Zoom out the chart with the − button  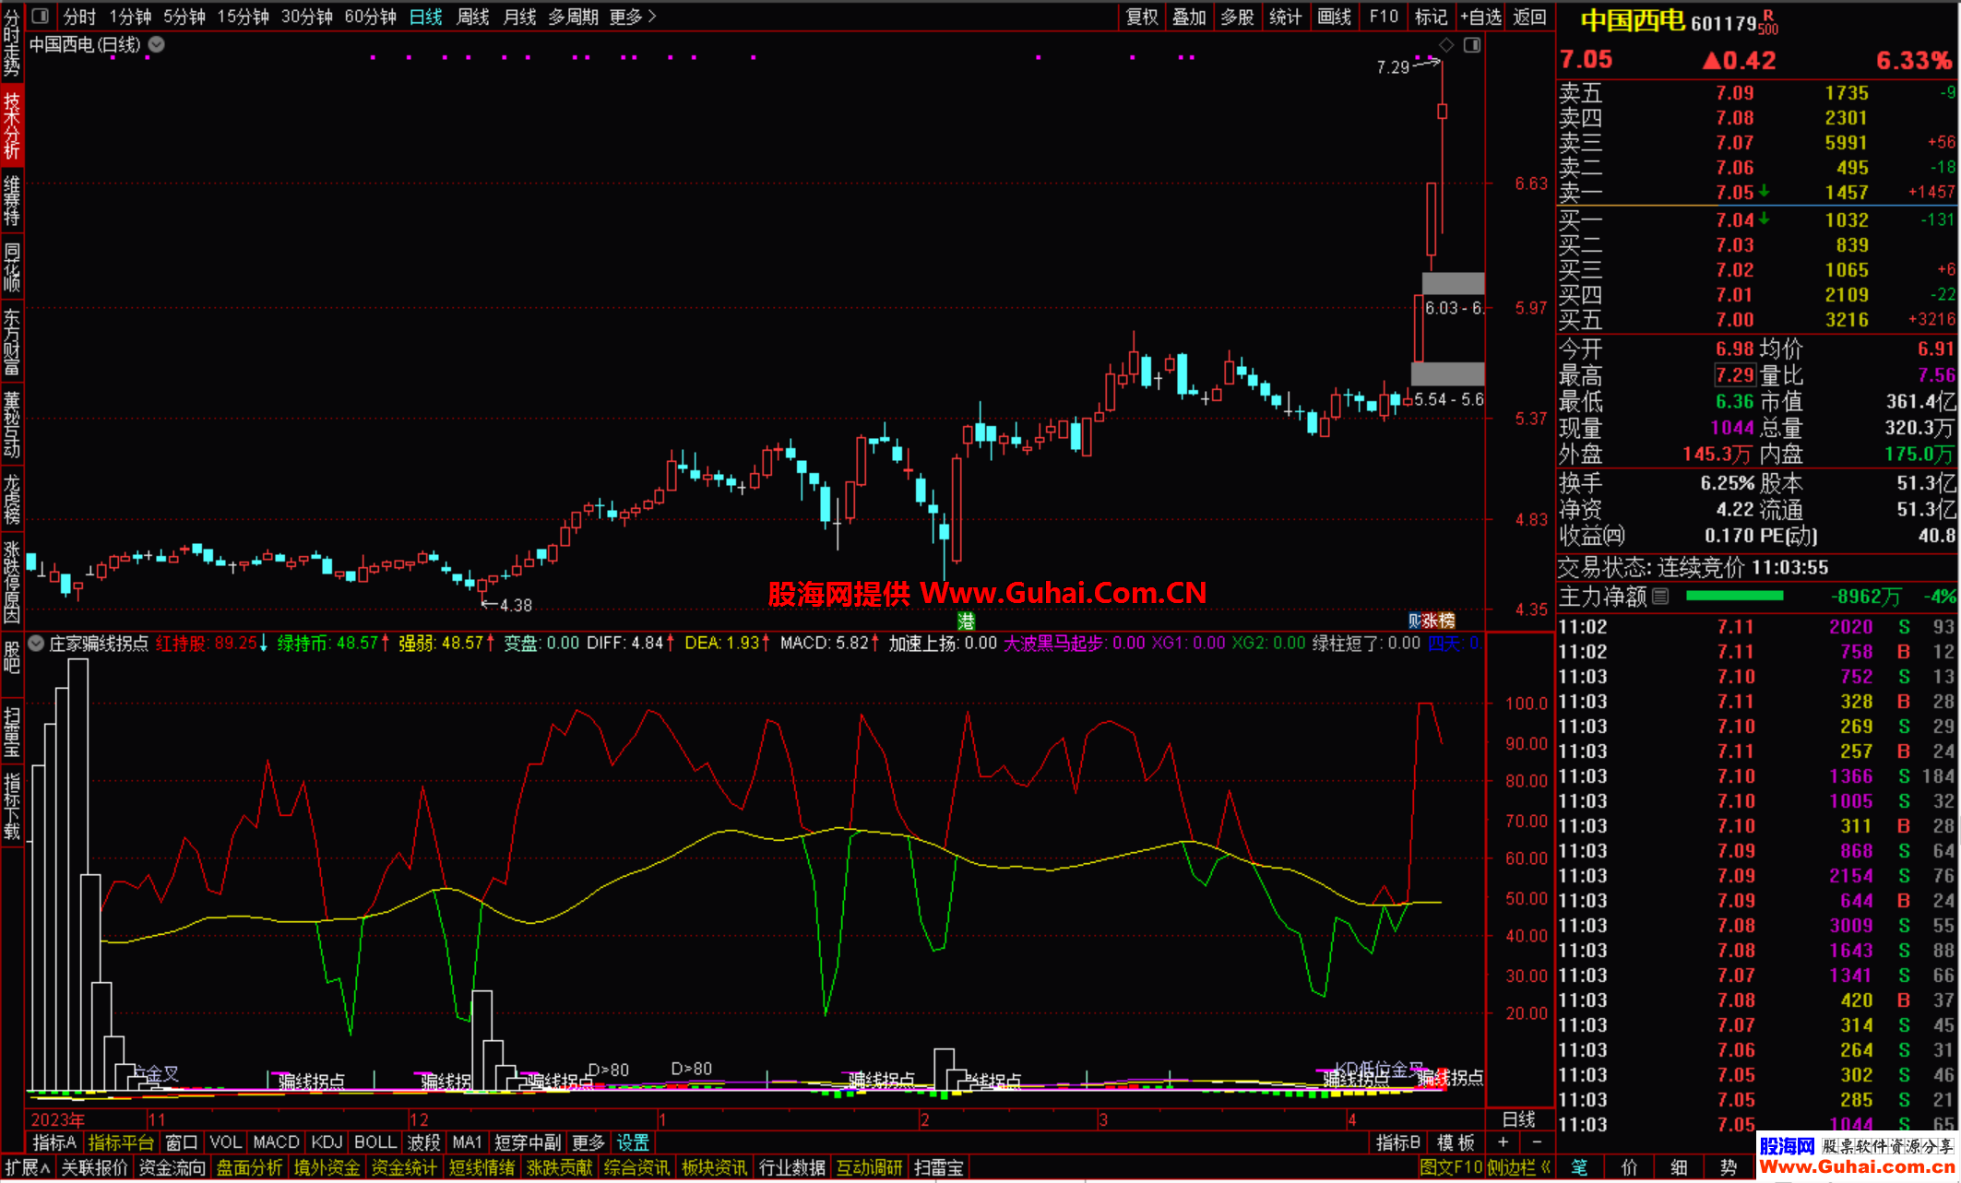click(x=1537, y=1142)
